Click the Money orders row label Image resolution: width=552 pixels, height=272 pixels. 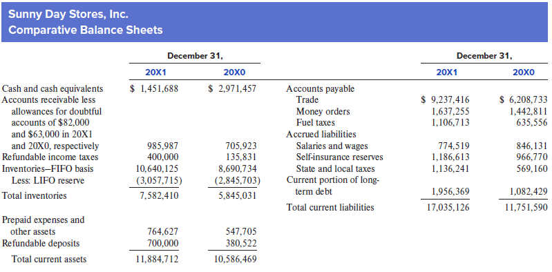tap(323, 112)
